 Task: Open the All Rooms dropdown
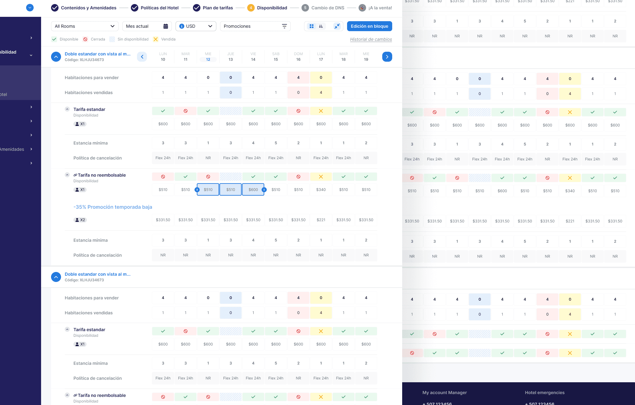tap(85, 26)
